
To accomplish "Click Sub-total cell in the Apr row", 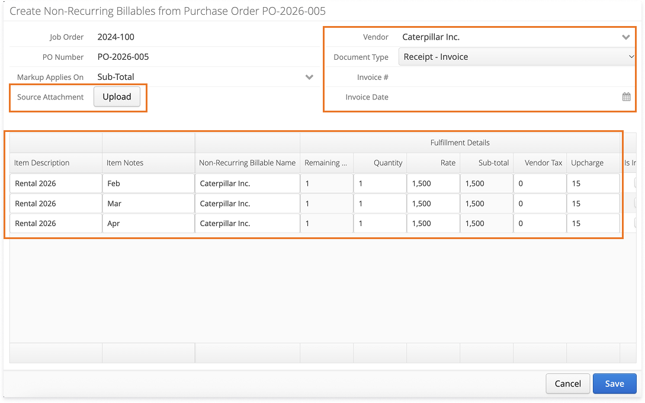I will coord(487,223).
